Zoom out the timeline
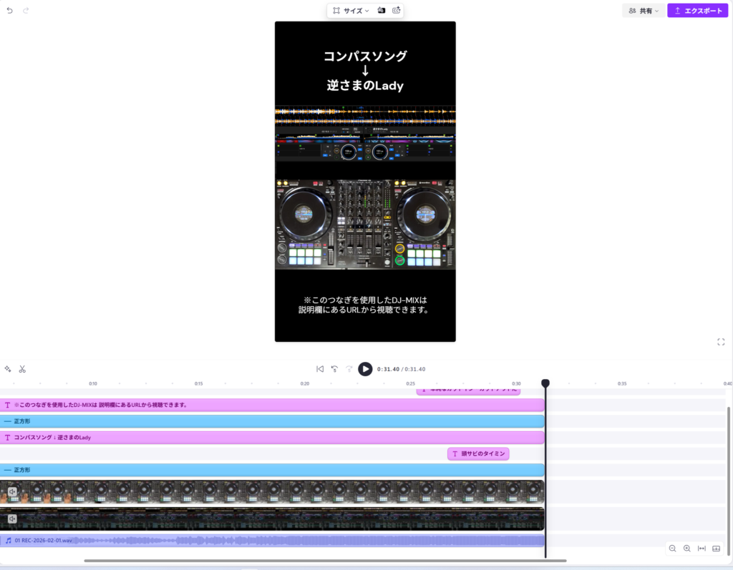733x570 pixels. (672, 549)
